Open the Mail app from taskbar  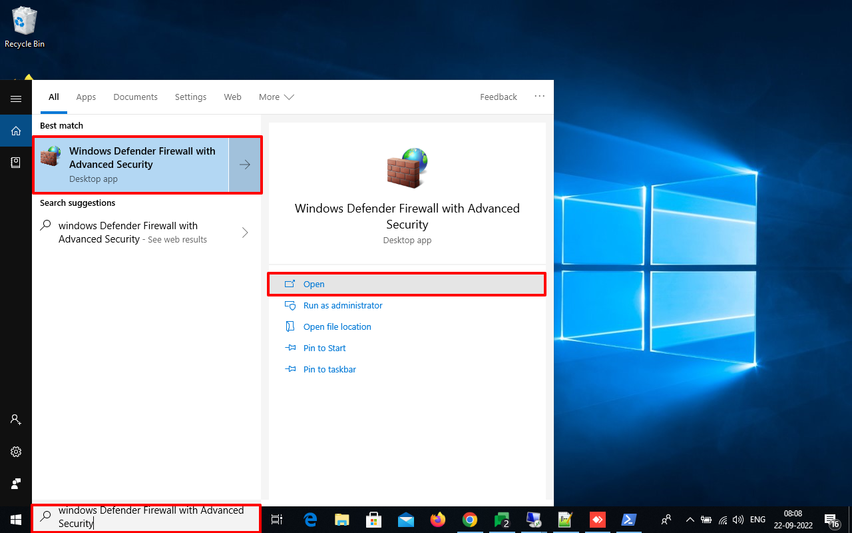(x=406, y=520)
